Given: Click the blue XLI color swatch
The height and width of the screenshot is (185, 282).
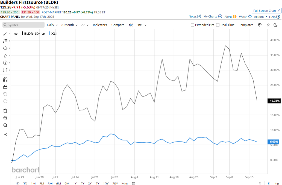Looking at the screenshot, I should 50,34.
